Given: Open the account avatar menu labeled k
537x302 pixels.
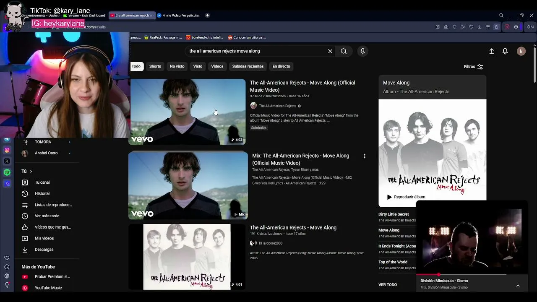Looking at the screenshot, I should 521,51.
